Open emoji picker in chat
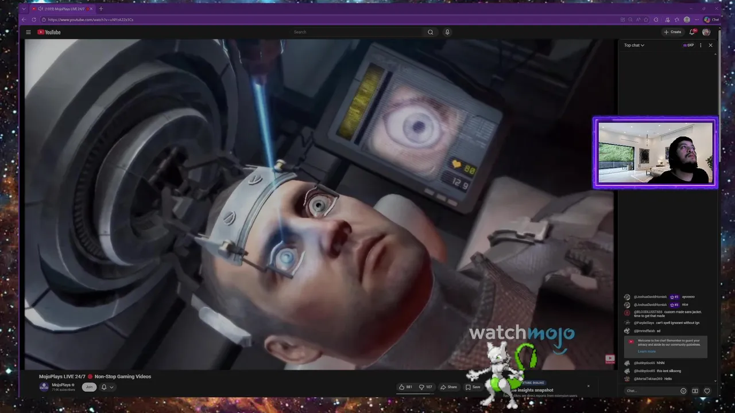This screenshot has width=735, height=413. coord(683,391)
